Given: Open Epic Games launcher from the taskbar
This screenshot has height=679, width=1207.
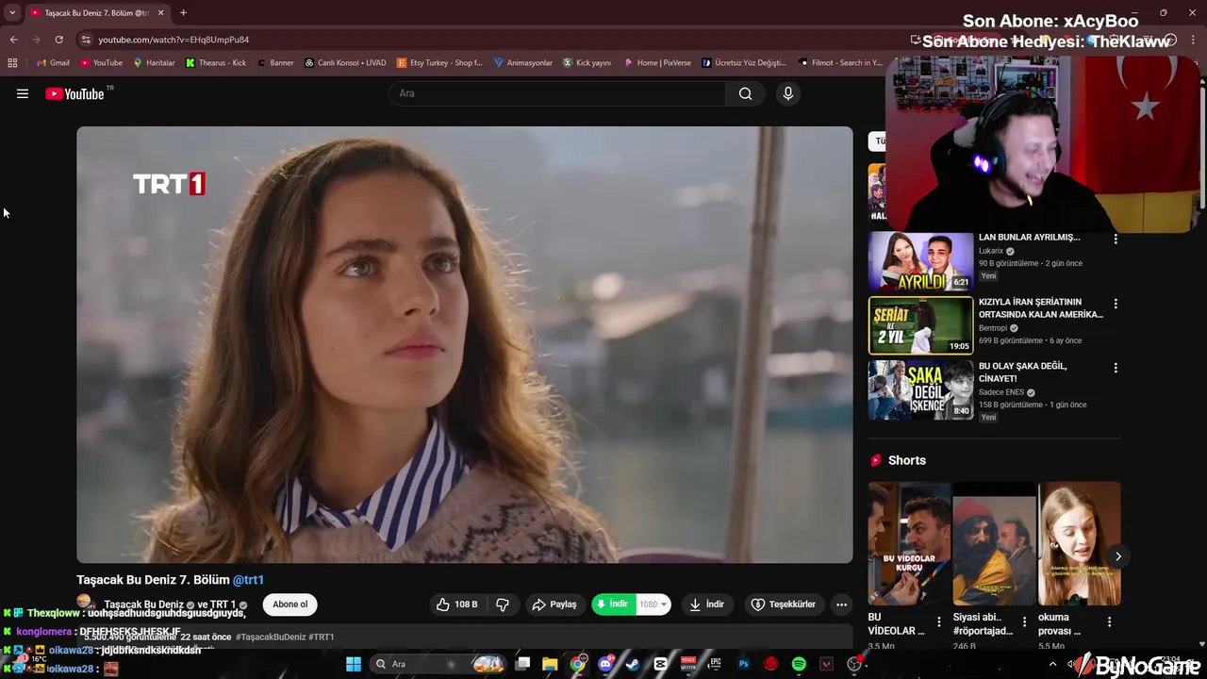Looking at the screenshot, I should click(x=716, y=664).
